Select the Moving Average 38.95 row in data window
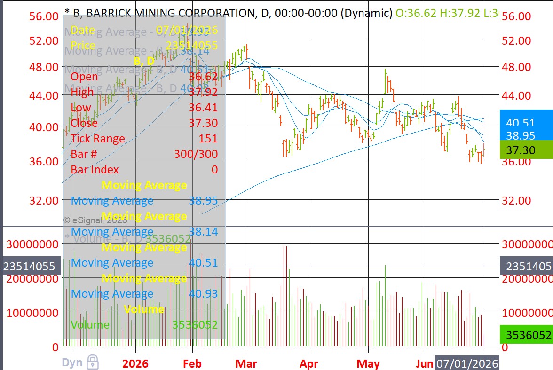 pyautogui.click(x=144, y=201)
